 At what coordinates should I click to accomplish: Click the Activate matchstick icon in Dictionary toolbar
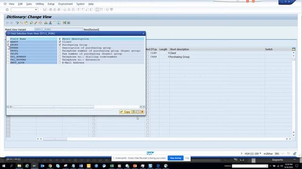tap(36, 23)
